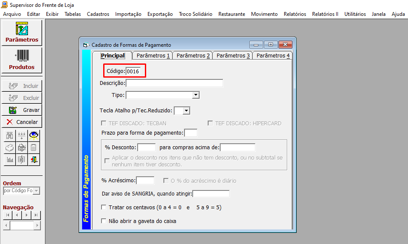Open the Restaurante menu
The height and width of the screenshot is (244, 408).
point(232,14)
